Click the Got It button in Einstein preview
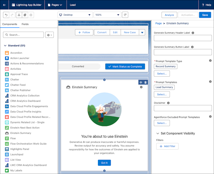 coord(104,163)
